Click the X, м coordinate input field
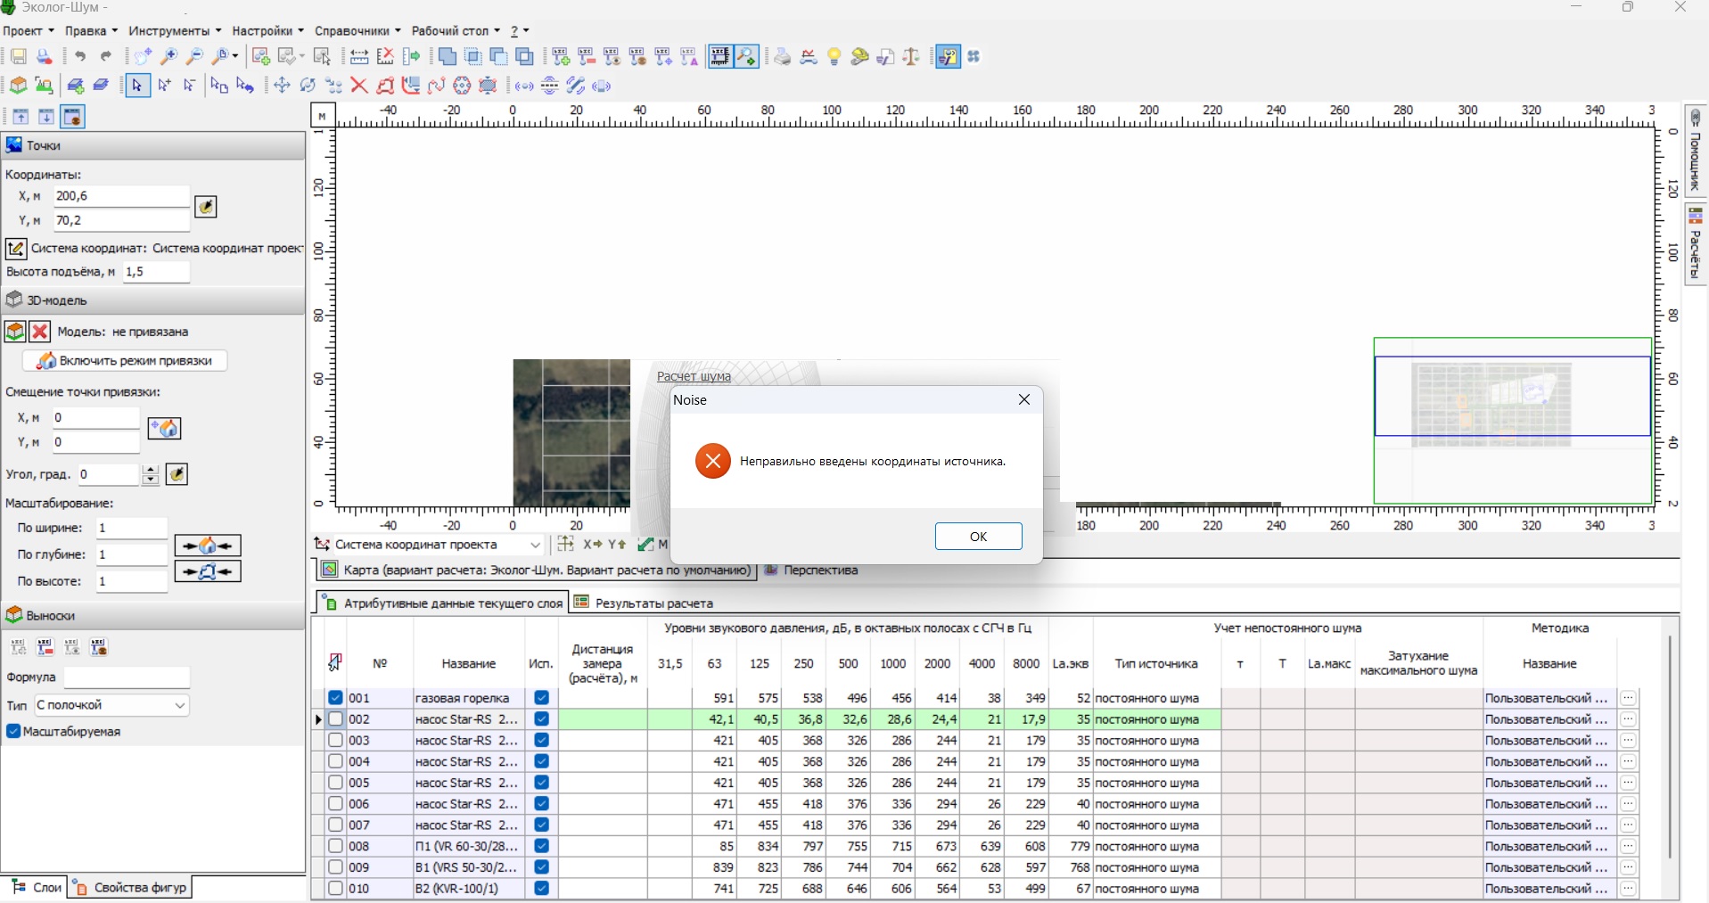Image resolution: width=1709 pixels, height=903 pixels. tap(121, 196)
